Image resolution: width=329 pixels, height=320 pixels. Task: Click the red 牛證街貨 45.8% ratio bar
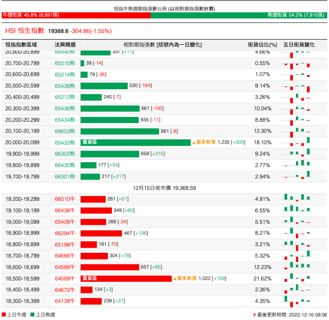coord(76,15)
